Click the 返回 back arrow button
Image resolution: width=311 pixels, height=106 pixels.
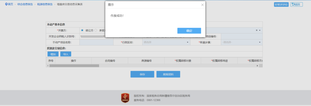[296, 5]
